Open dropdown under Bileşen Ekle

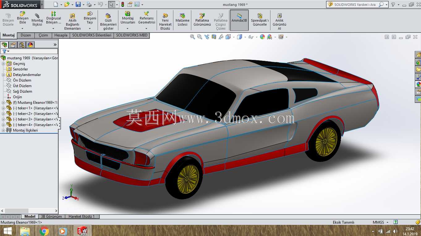(x=23, y=29)
